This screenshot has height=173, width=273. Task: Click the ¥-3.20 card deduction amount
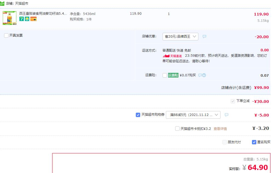(x=261, y=128)
